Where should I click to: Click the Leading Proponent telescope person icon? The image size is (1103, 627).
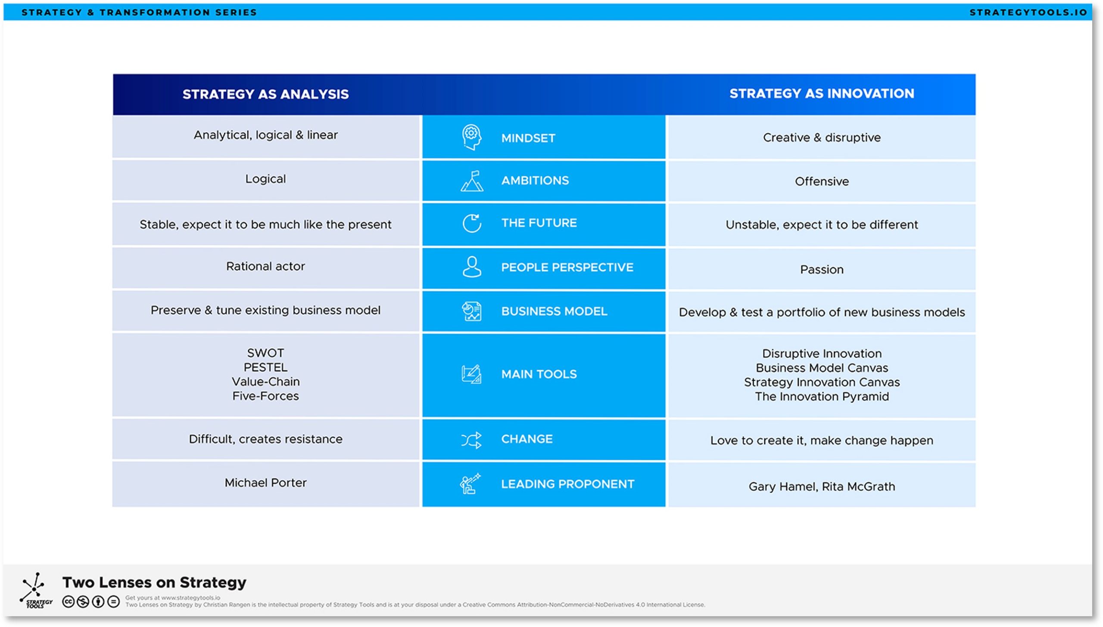click(470, 484)
